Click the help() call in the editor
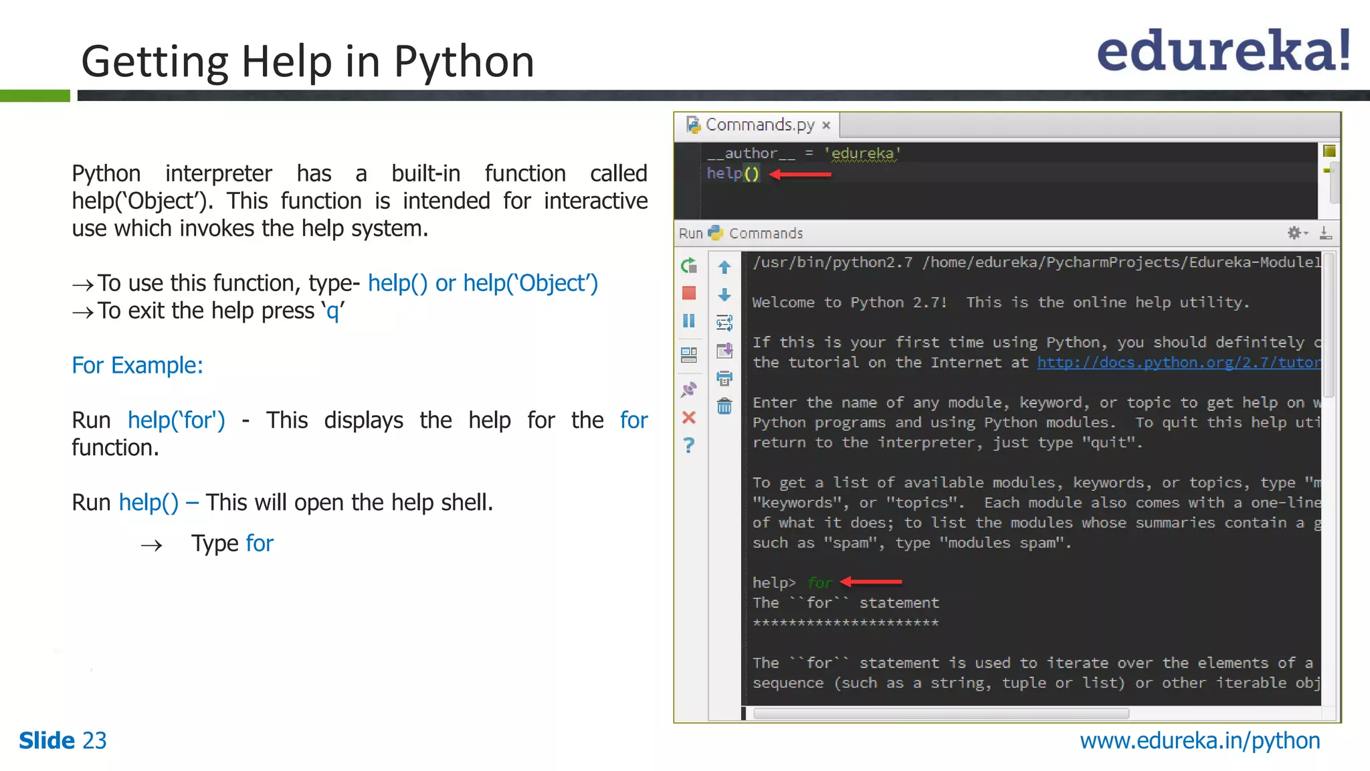The width and height of the screenshot is (1370, 771). coord(733,174)
